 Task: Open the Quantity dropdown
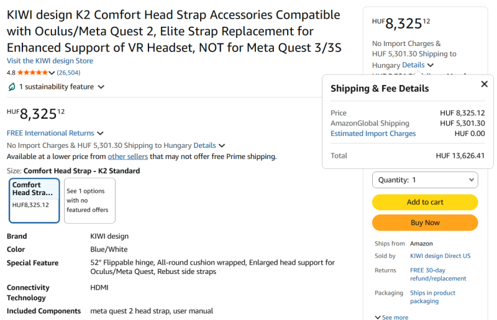tap(425, 180)
